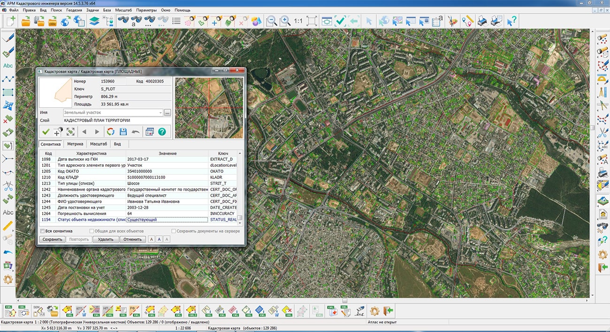
Task: Click the 1:1 scale toolbar button
Action: point(298,21)
